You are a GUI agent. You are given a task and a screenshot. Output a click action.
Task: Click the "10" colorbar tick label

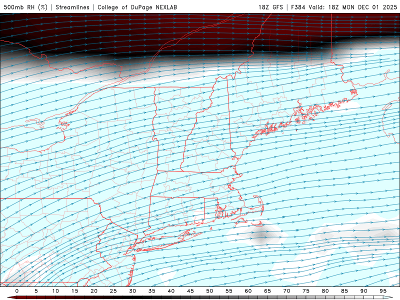click(x=55, y=291)
